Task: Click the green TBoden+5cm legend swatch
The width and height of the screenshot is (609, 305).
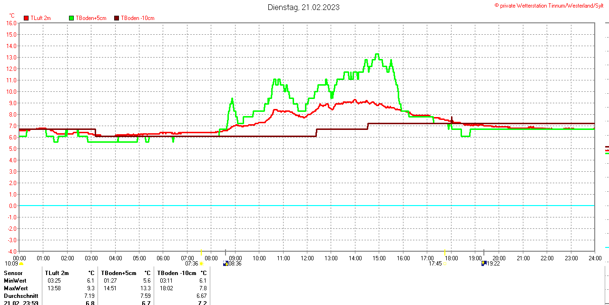Action: [72, 18]
